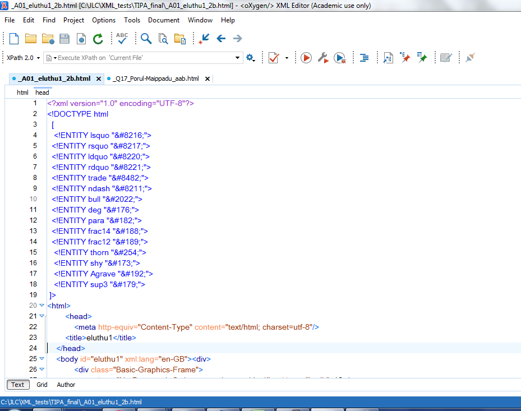Open XPath settings gear icon

coord(251,58)
